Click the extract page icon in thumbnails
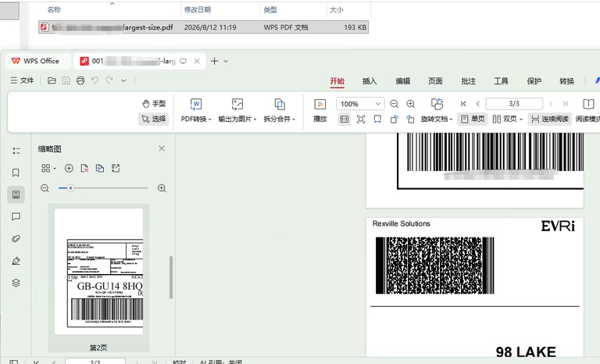This screenshot has height=364, width=600. pyautogui.click(x=100, y=168)
